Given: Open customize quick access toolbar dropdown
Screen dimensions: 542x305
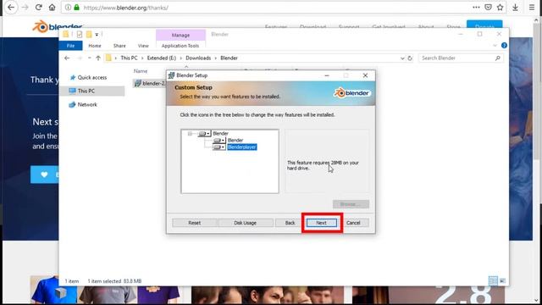Looking at the screenshot, I should 97,34.
